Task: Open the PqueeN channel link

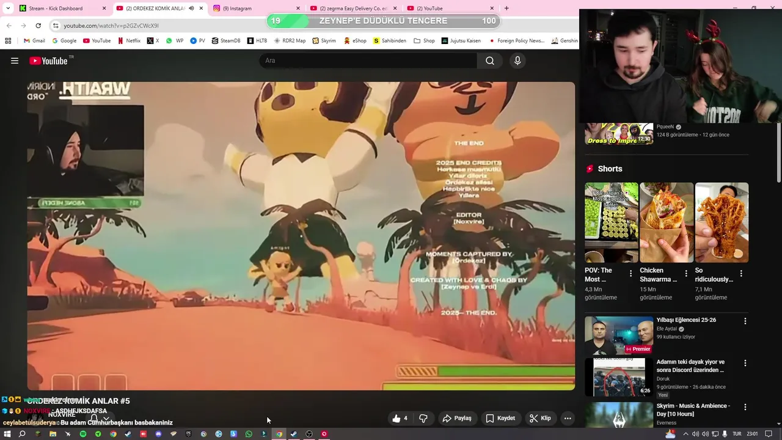Action: (x=665, y=127)
